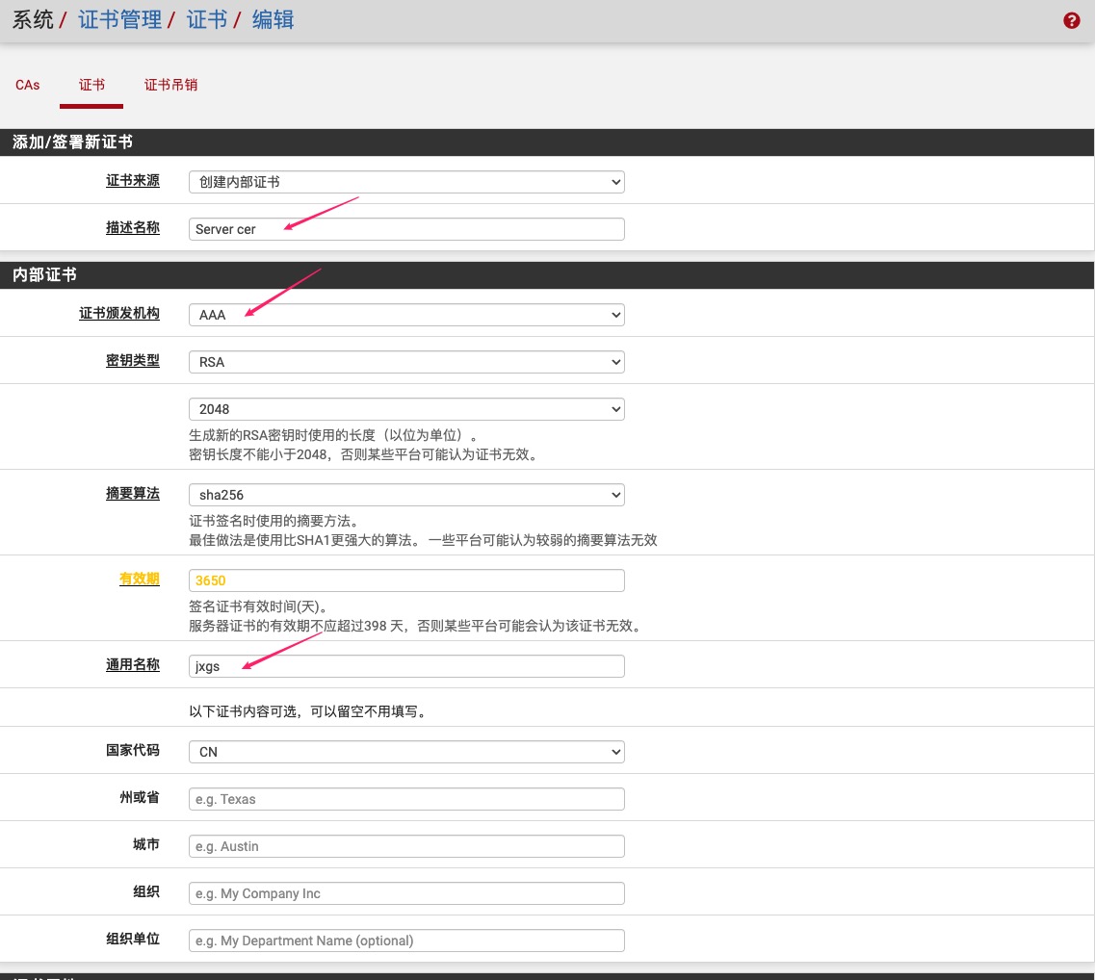Click the 组织 input field
This screenshot has width=1095, height=980.
pyautogui.click(x=406, y=893)
